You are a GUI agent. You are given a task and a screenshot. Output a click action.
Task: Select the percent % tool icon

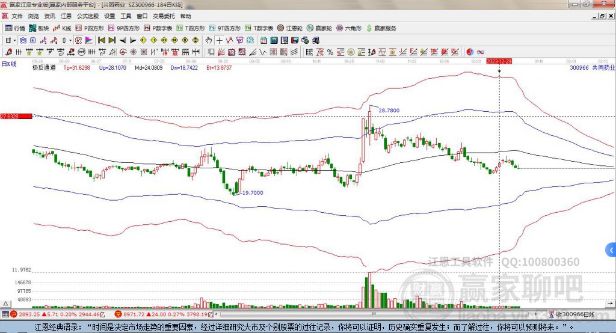tap(330, 52)
